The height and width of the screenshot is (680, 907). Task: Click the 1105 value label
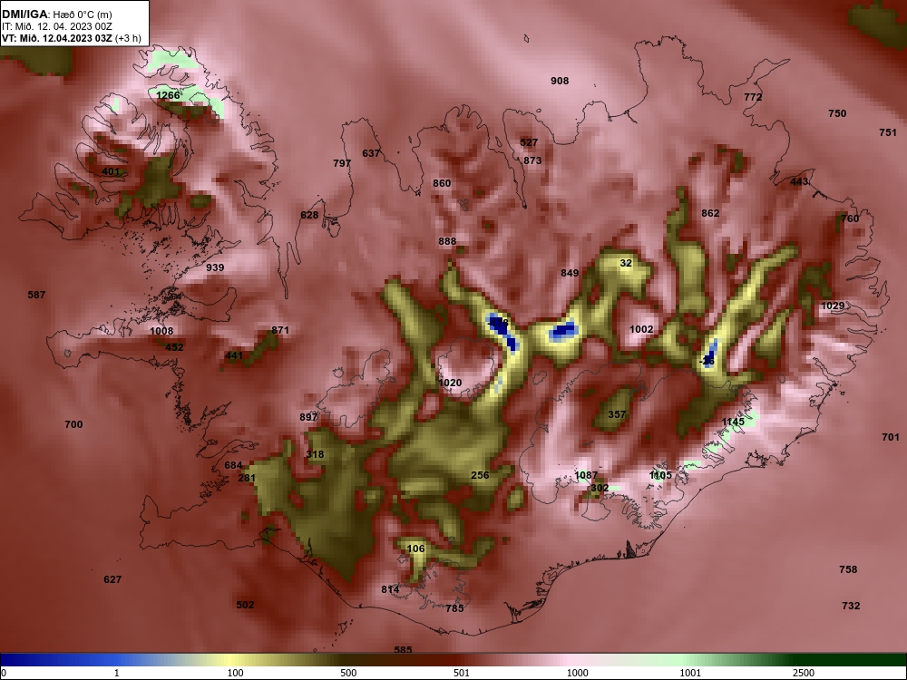[660, 475]
